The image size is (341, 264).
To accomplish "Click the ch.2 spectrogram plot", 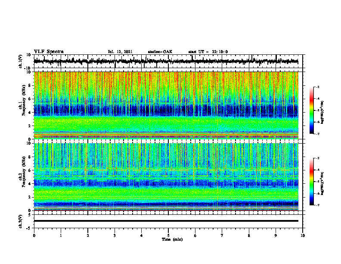I will 166,177.
